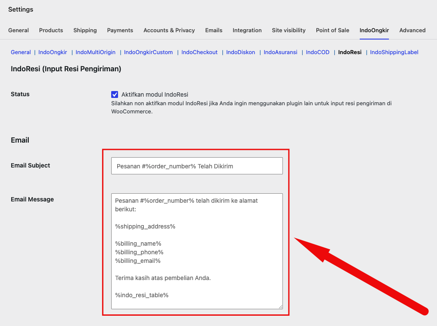The height and width of the screenshot is (326, 437).
Task: Click the '%billing_name%' line in message
Action: coord(138,244)
